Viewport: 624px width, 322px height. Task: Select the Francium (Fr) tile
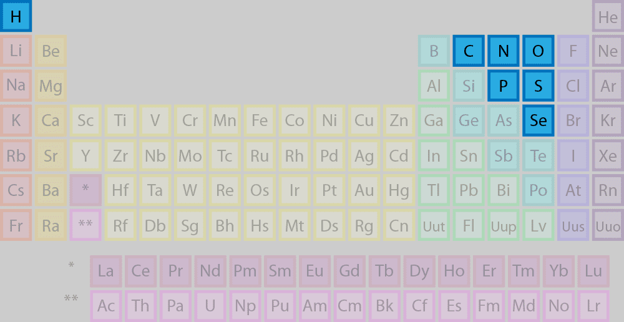coord(16,225)
